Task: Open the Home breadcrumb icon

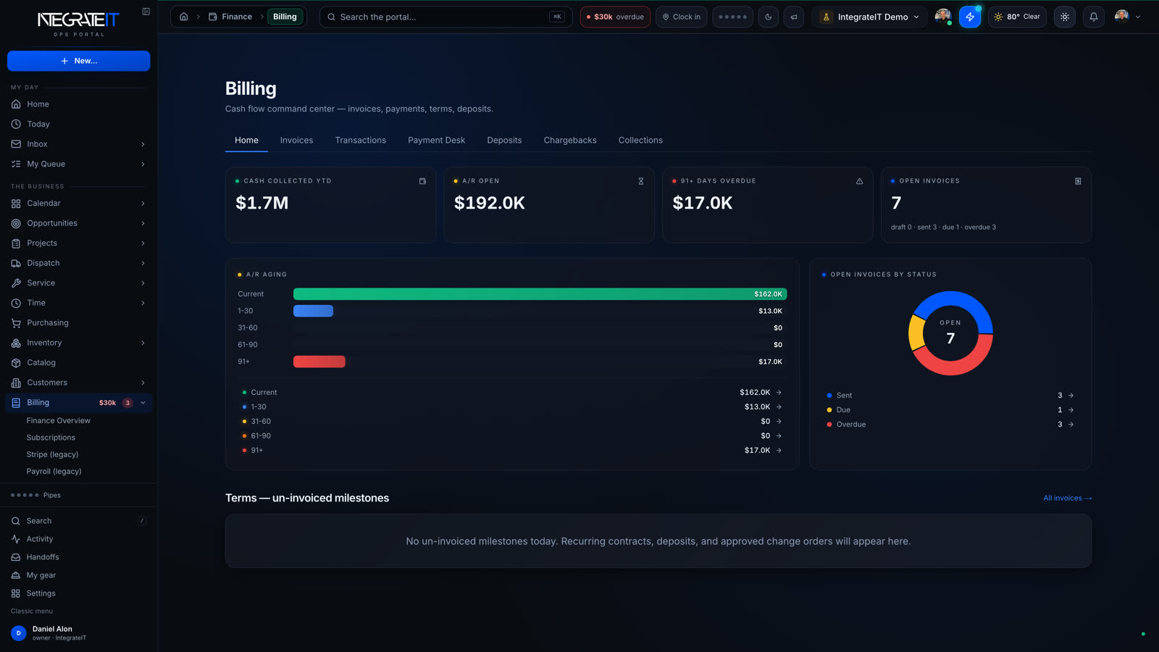Action: [184, 17]
